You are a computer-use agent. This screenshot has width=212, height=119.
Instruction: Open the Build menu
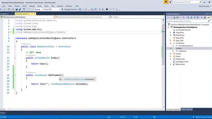point(25,6)
